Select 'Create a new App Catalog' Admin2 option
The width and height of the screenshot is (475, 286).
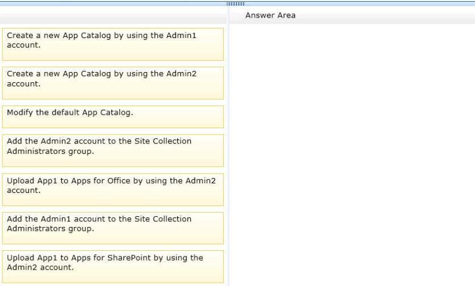coord(113,83)
